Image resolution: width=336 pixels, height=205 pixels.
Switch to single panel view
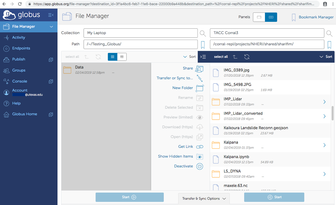tap(259, 17)
